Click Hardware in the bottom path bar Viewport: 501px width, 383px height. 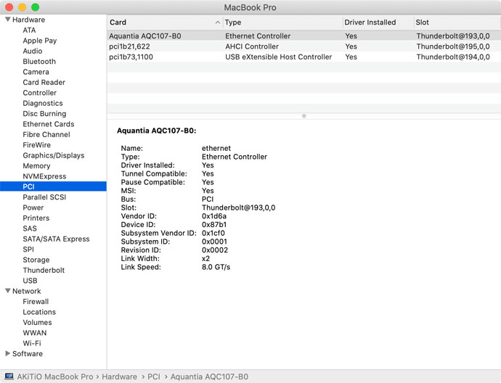pos(119,377)
